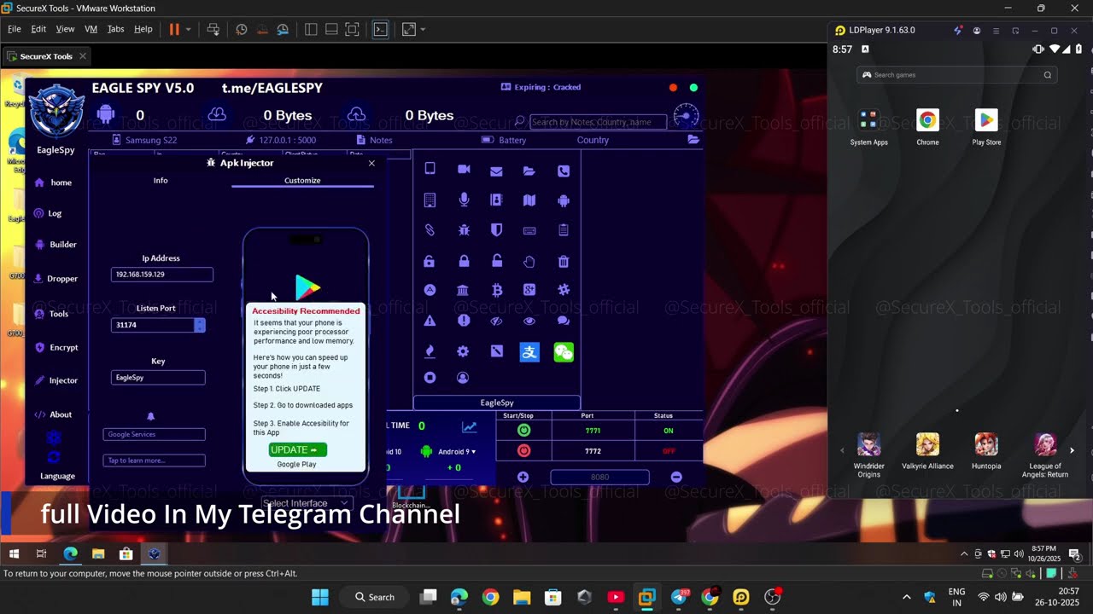Click the Search games field in LDPlayer
The height and width of the screenshot is (614, 1093).
click(956, 75)
